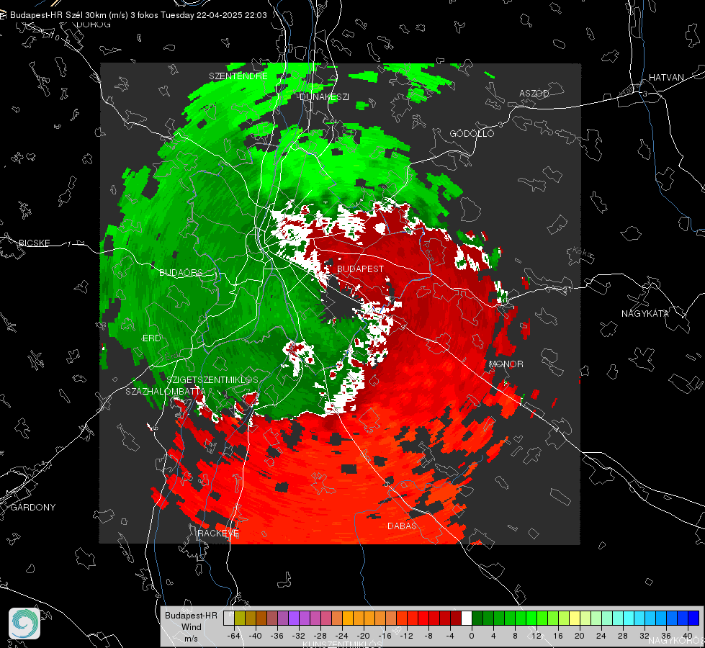Click the GÖDÖLLŐ town label
Image resolution: width=705 pixels, height=648 pixels.
(472, 133)
